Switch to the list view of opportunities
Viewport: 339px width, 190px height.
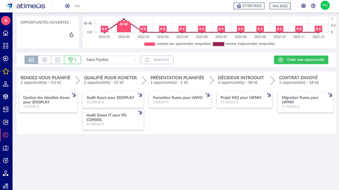pos(57,60)
